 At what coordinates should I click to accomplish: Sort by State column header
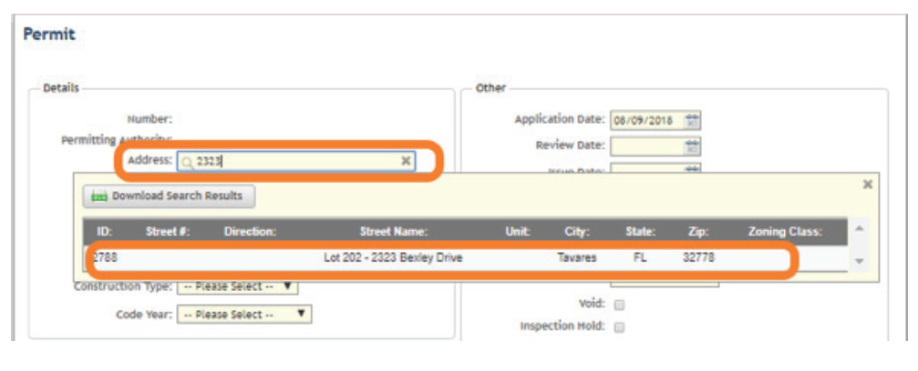pyautogui.click(x=641, y=232)
